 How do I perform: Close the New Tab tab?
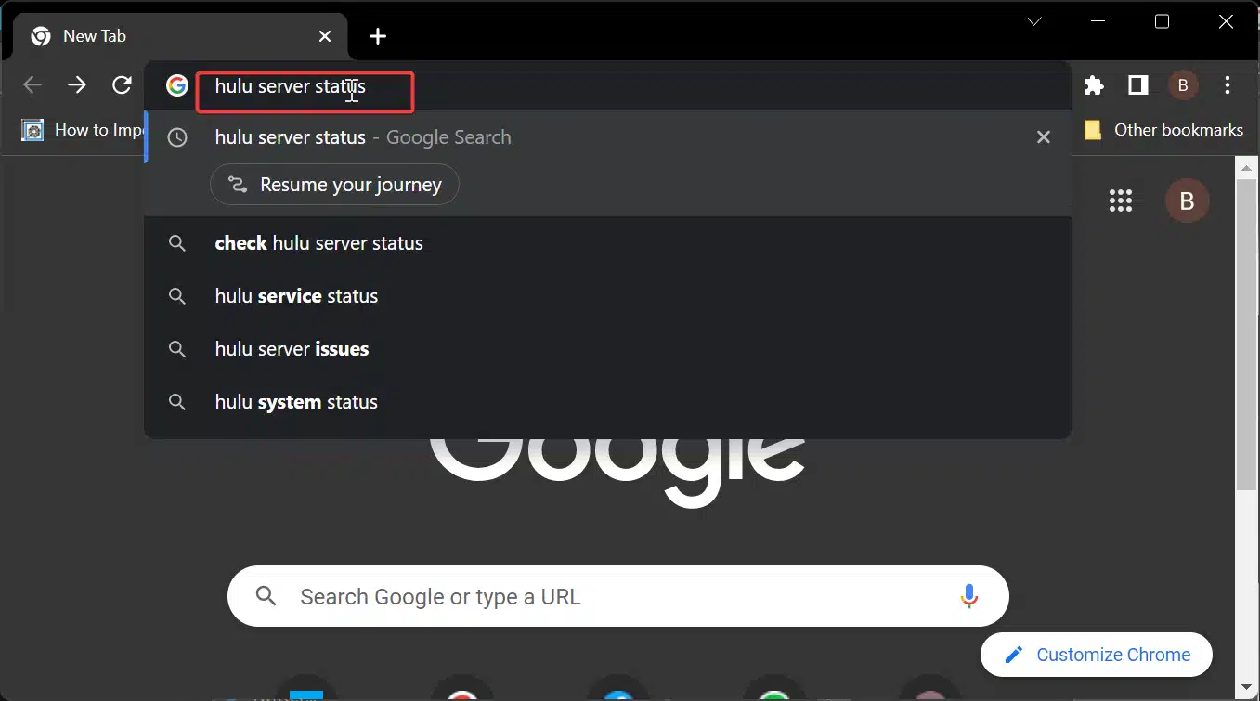click(325, 36)
